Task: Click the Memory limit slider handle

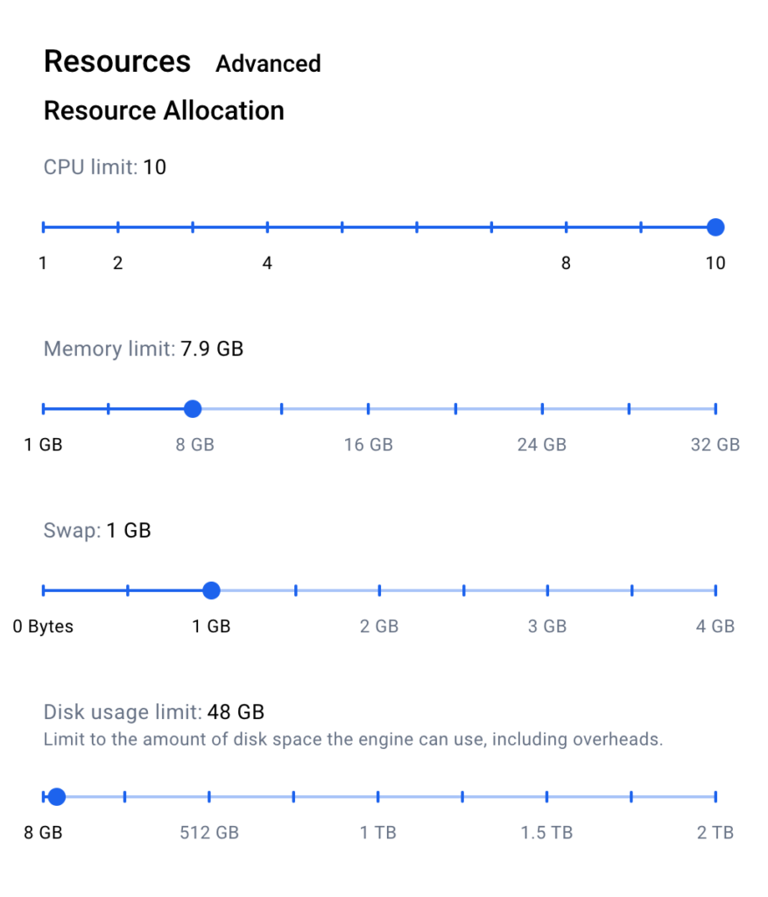Action: coord(193,409)
